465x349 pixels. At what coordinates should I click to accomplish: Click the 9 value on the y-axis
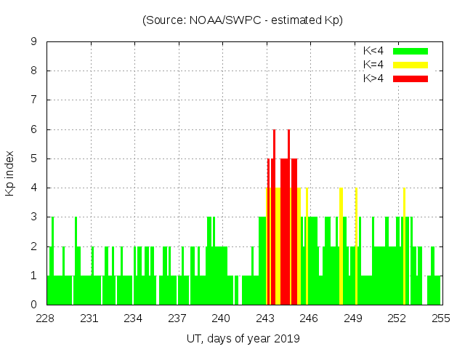tap(33, 42)
